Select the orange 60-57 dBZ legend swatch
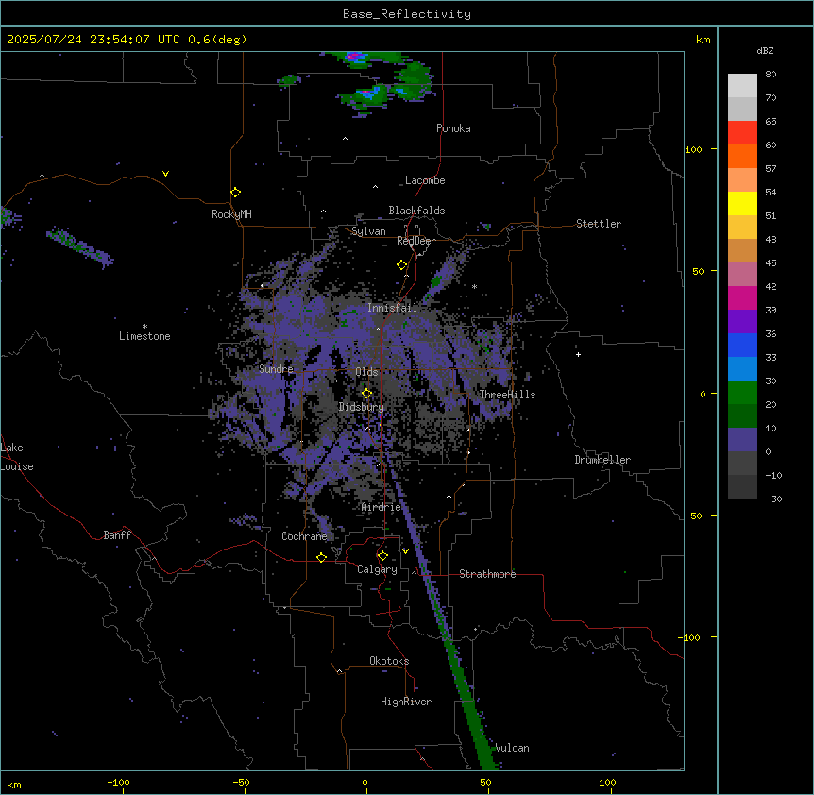The width and height of the screenshot is (814, 795). point(742,156)
